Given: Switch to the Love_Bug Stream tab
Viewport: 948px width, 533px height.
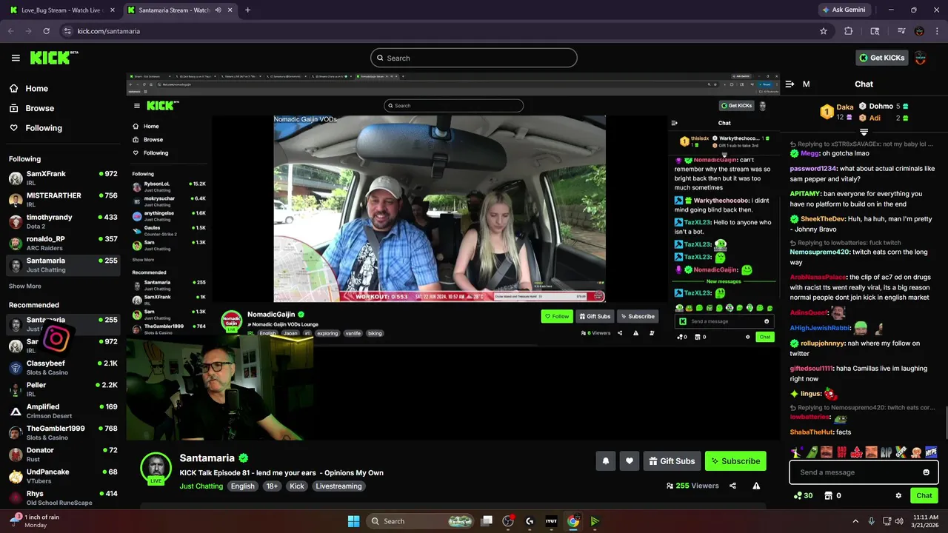Looking at the screenshot, I should click(x=62, y=10).
